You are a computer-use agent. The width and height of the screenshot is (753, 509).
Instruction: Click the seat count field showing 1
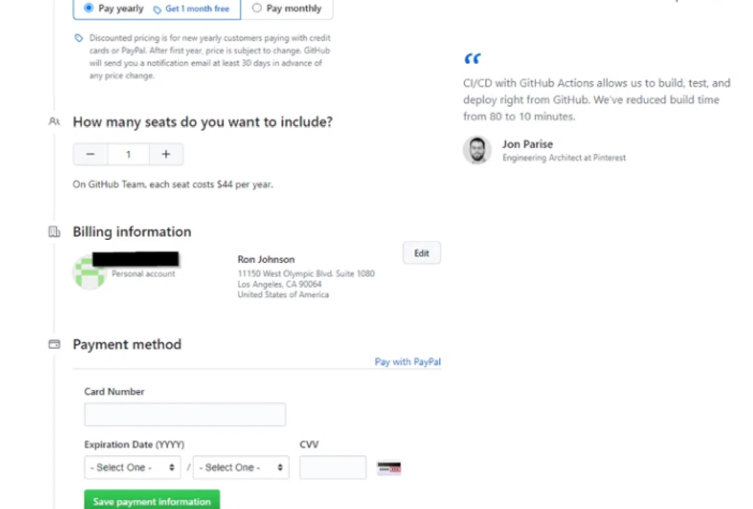click(x=128, y=154)
